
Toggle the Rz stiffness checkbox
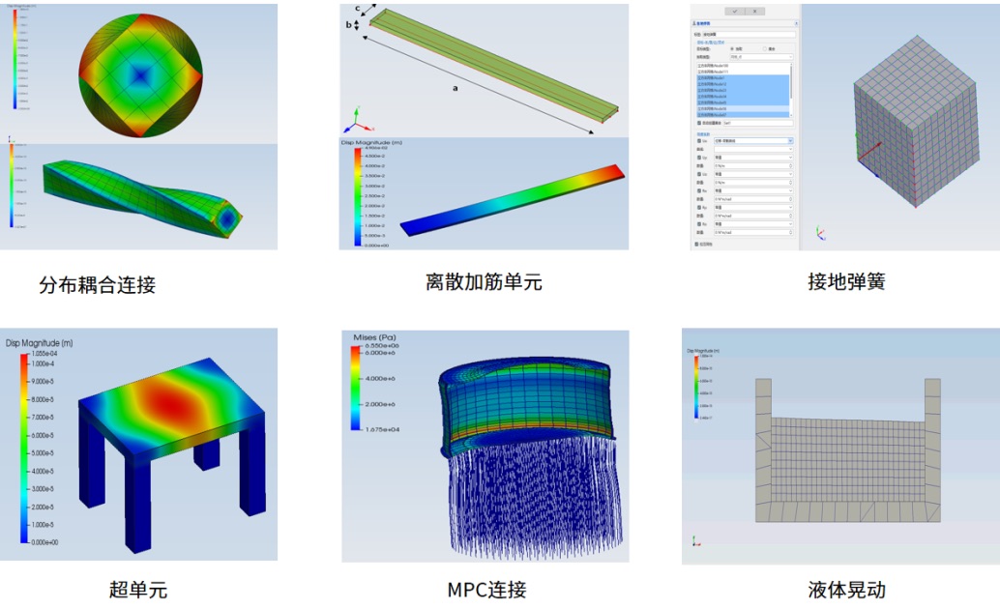pyautogui.click(x=700, y=223)
